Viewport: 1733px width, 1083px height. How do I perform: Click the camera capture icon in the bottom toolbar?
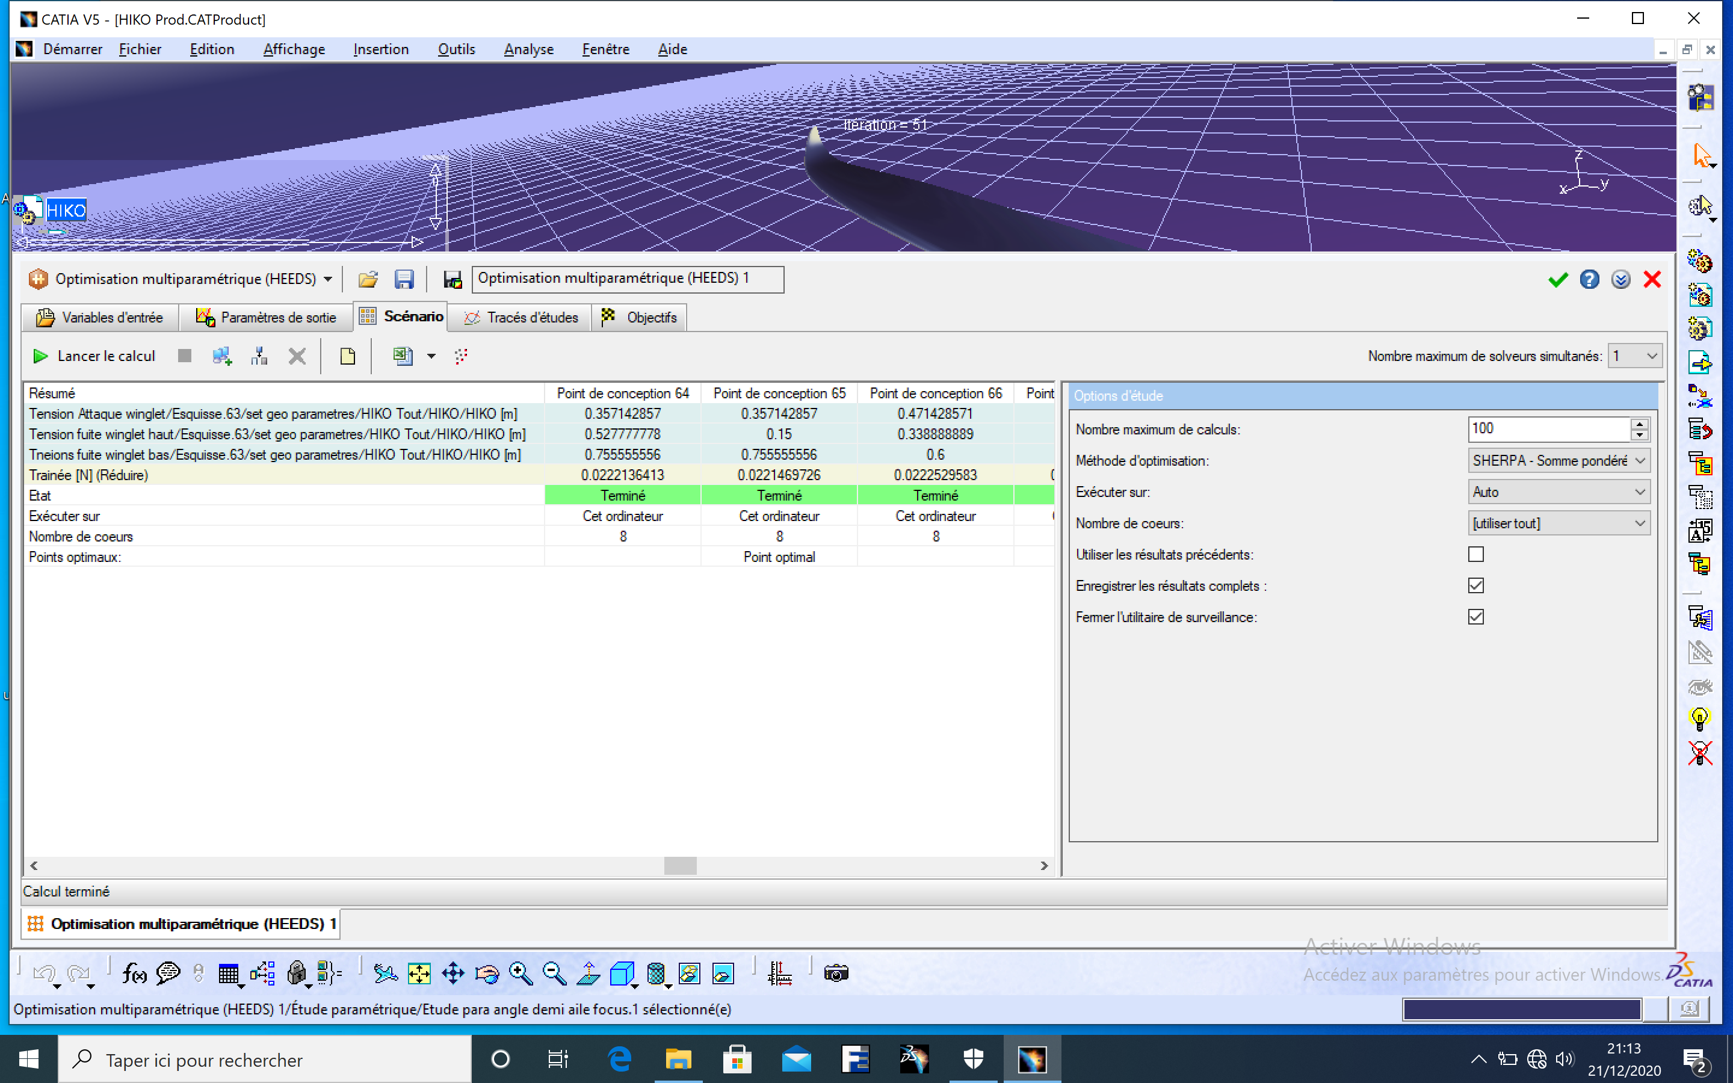pyautogui.click(x=836, y=973)
